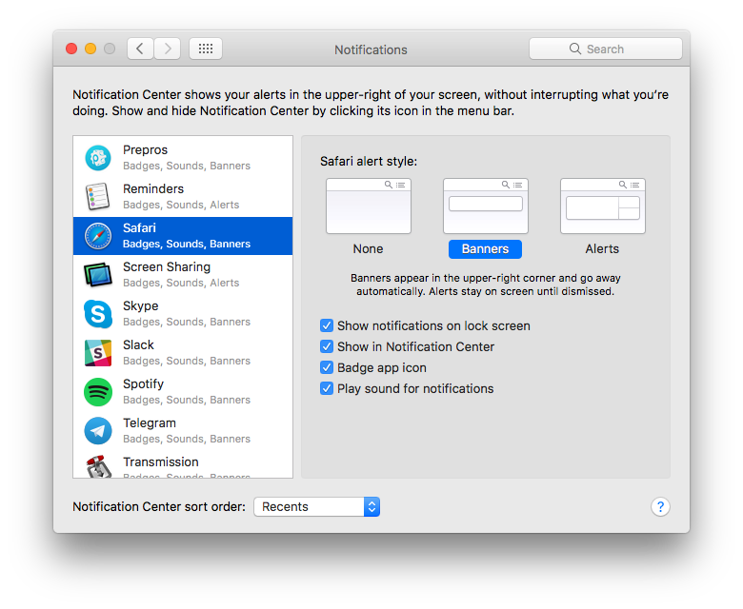Choose the Alerts label
Image resolution: width=743 pixels, height=609 pixels.
pyautogui.click(x=602, y=249)
